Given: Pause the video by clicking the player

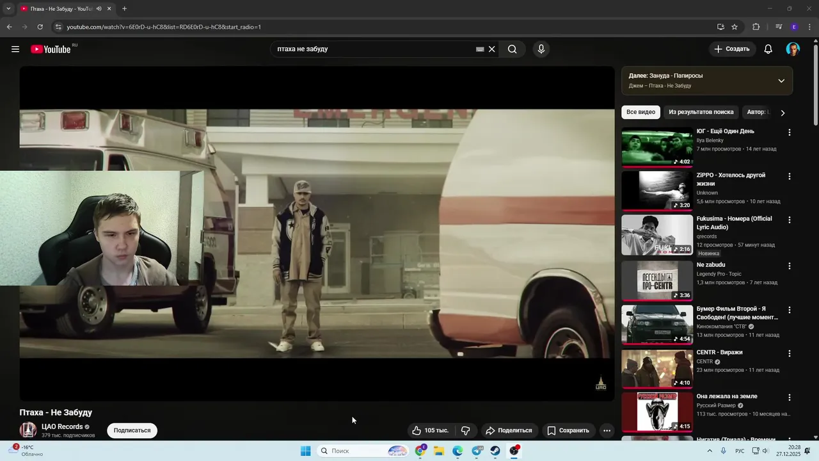Looking at the screenshot, I should coord(317,233).
